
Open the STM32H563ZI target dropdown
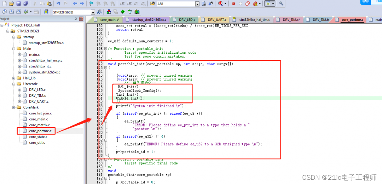click(93, 12)
